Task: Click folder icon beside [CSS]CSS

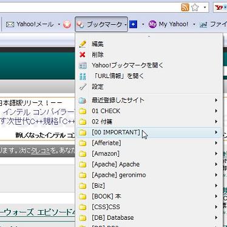Action: pos(83,208)
